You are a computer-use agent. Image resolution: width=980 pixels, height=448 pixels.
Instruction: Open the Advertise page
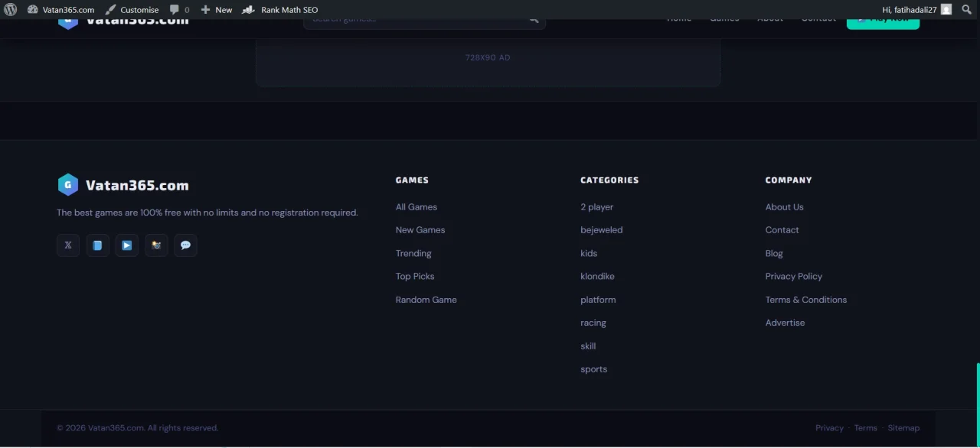786,323
